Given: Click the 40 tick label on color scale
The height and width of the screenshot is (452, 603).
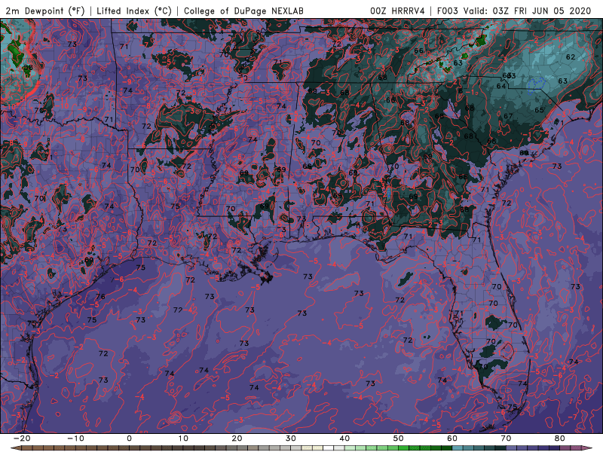Looking at the screenshot, I should click(344, 438).
